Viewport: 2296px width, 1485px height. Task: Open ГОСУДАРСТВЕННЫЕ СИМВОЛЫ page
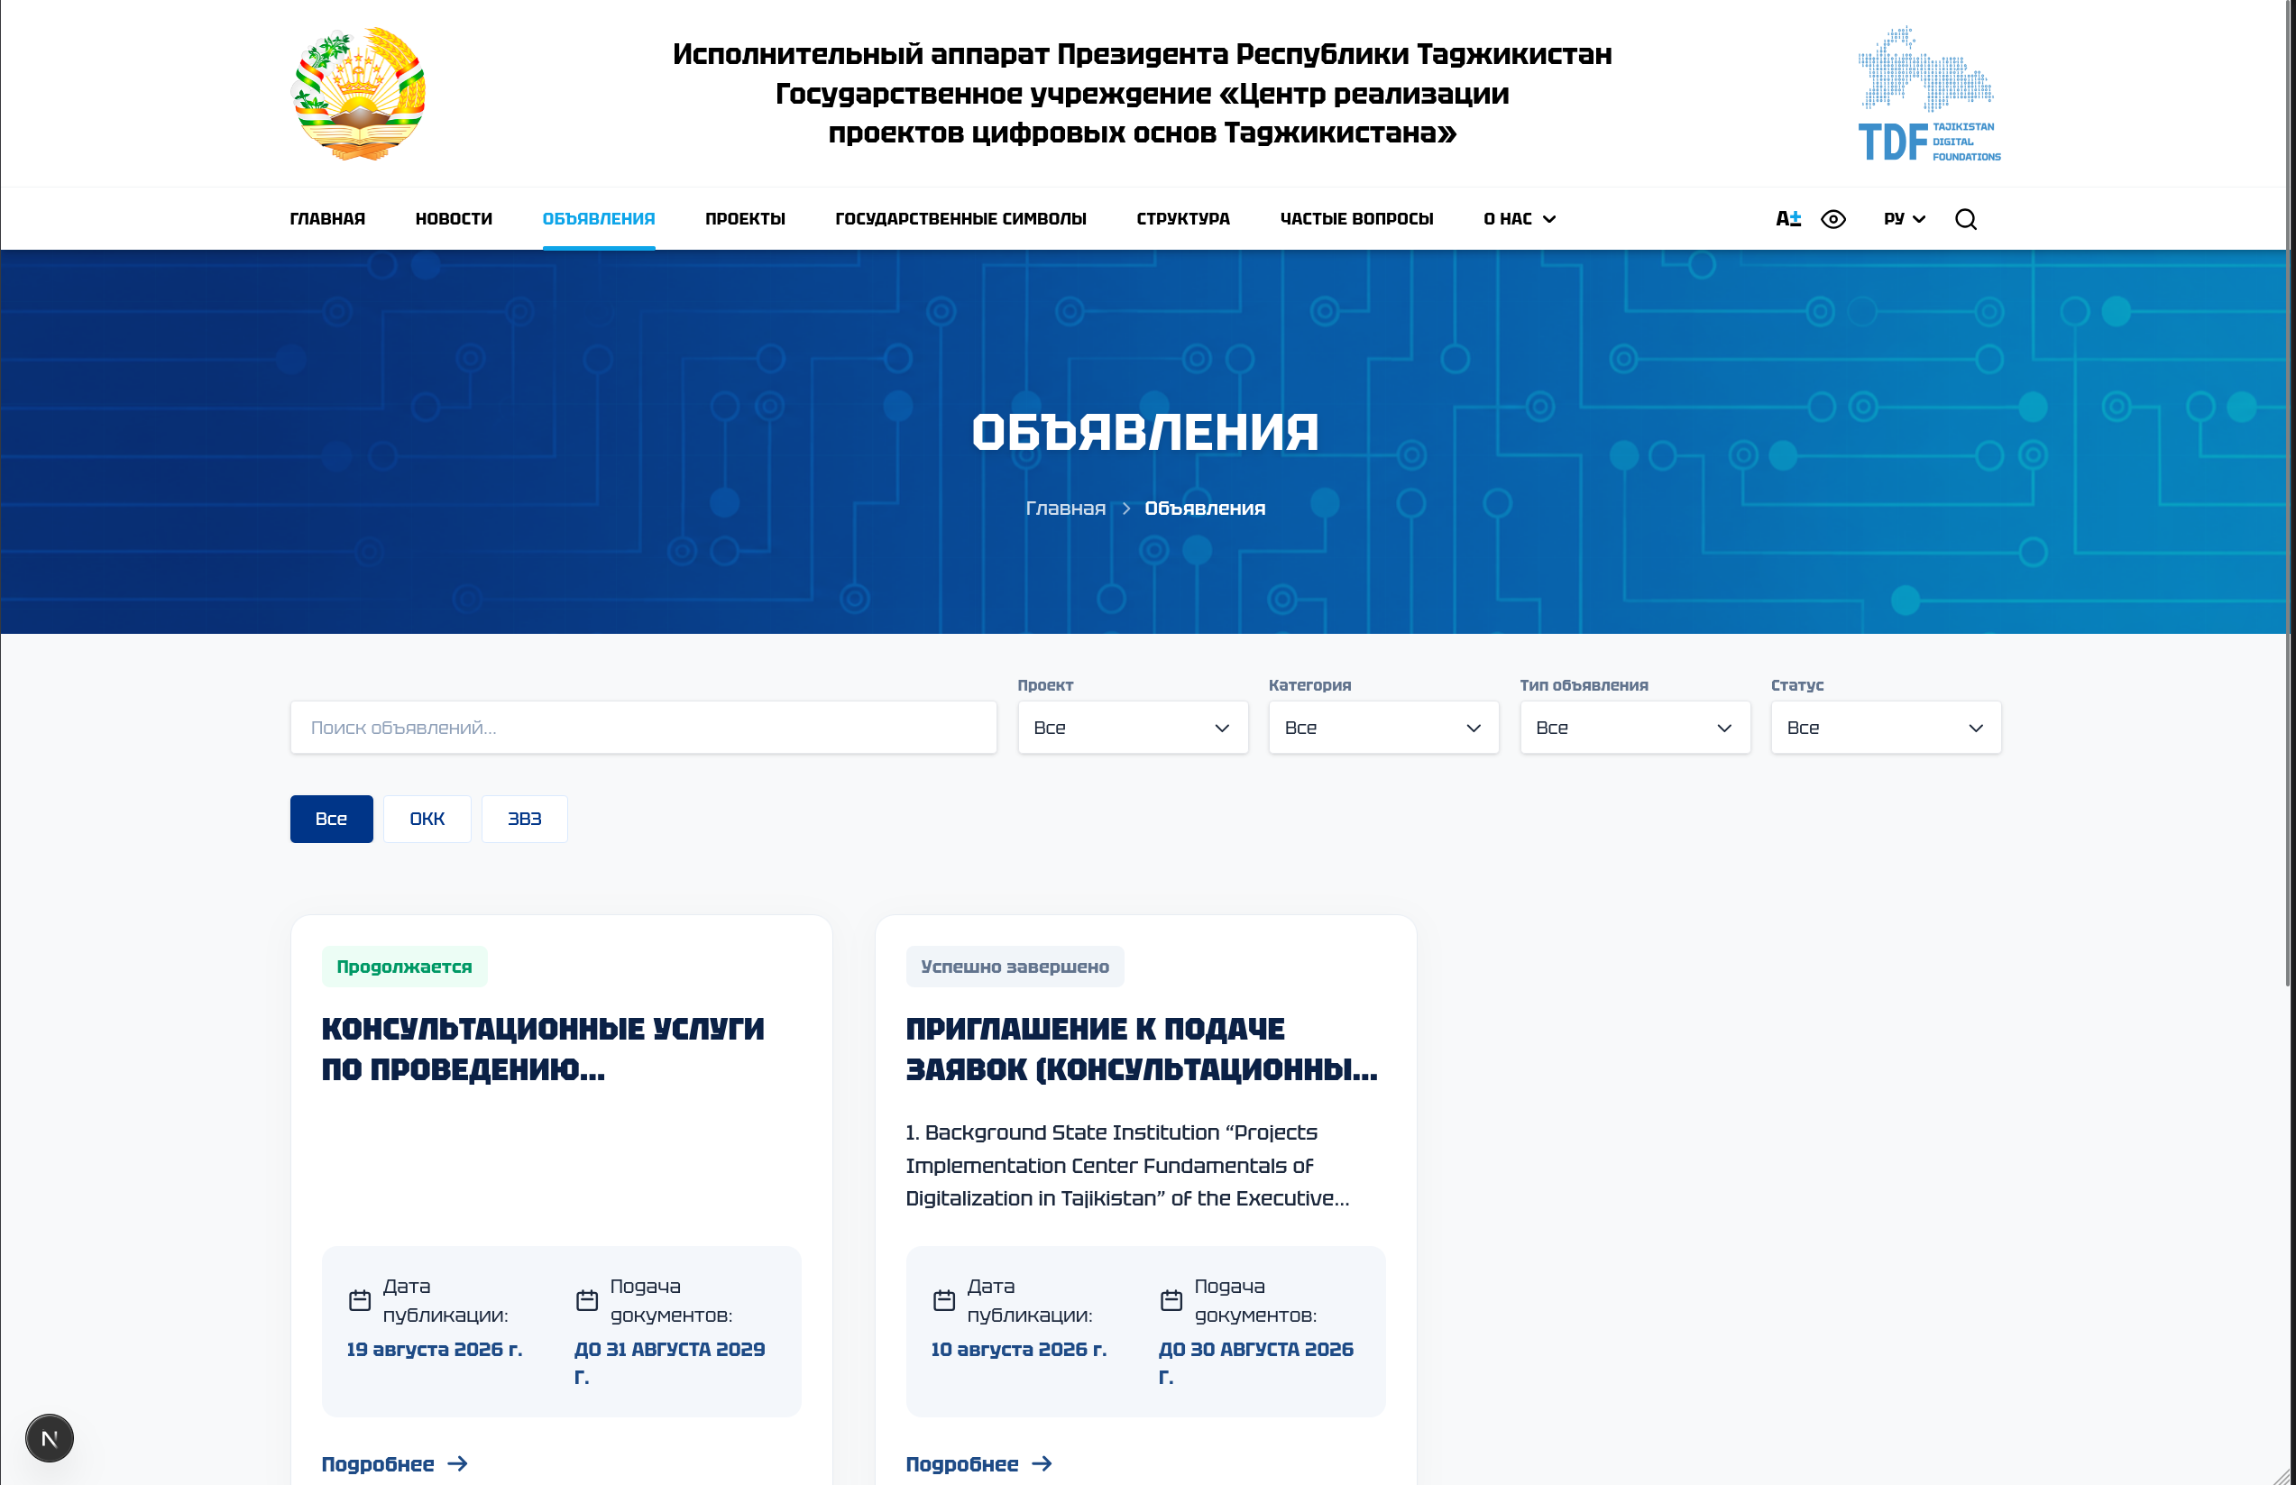[x=961, y=219]
